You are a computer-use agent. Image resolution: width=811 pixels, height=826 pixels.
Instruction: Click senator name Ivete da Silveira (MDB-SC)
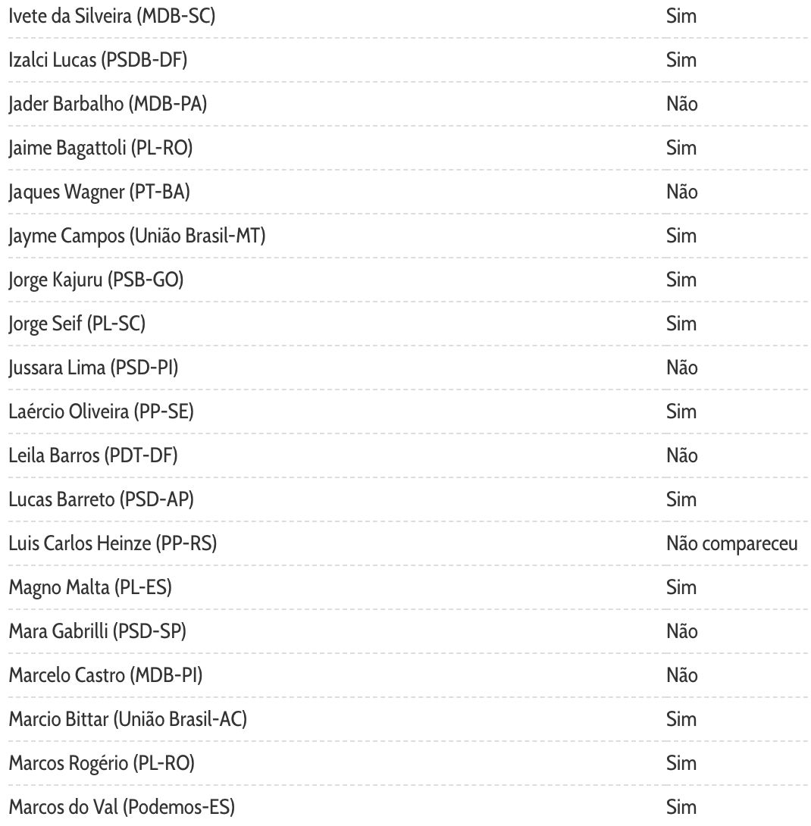click(x=111, y=16)
